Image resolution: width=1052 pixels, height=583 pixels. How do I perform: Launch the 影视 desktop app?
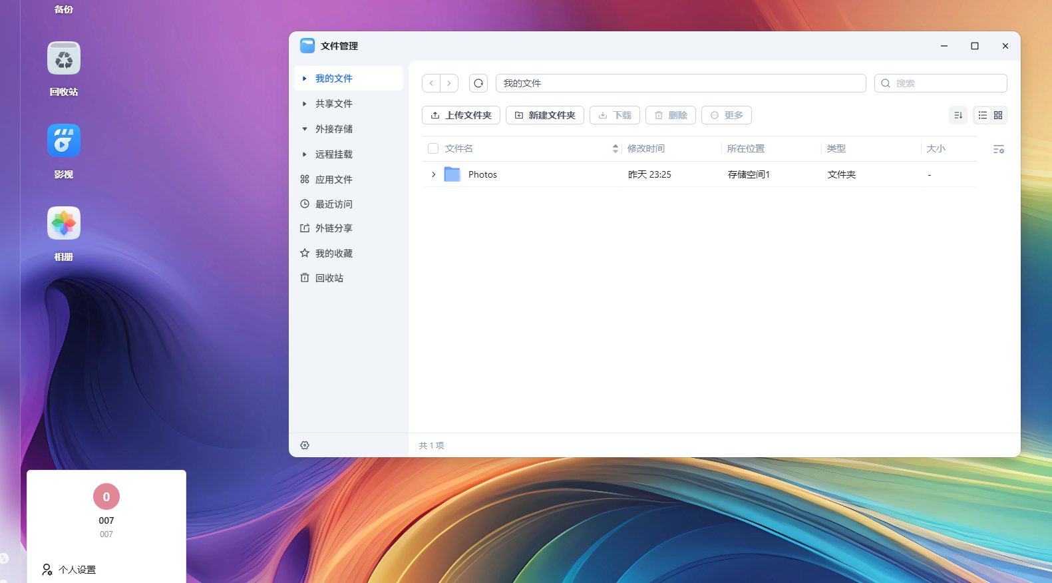point(64,141)
